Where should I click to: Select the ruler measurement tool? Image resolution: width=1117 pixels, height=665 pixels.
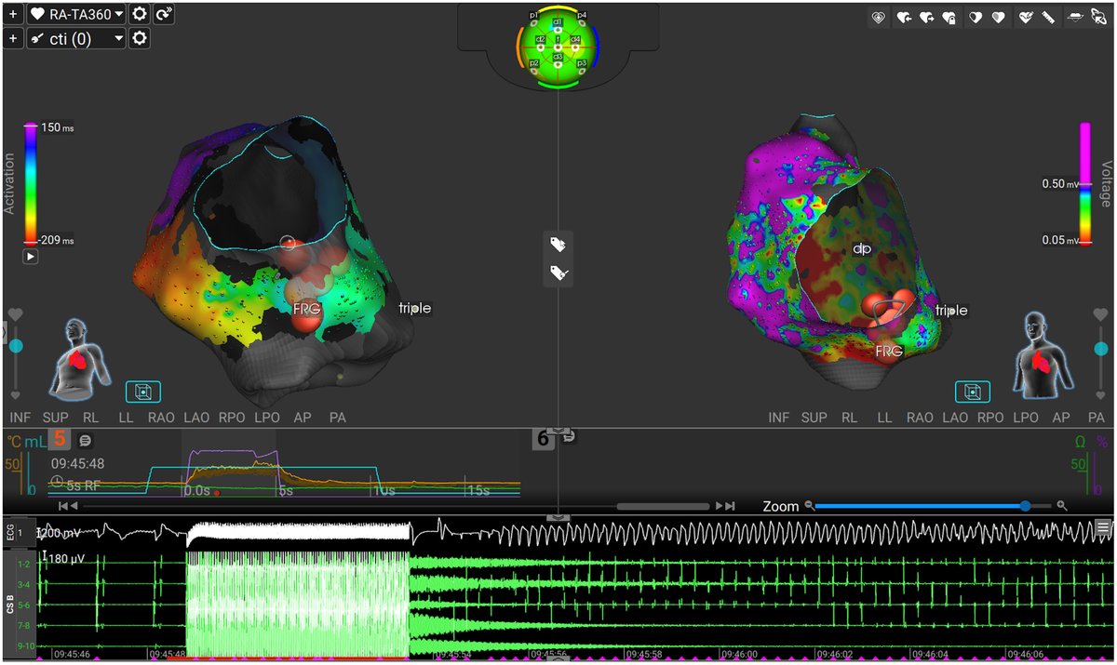coord(1047,17)
